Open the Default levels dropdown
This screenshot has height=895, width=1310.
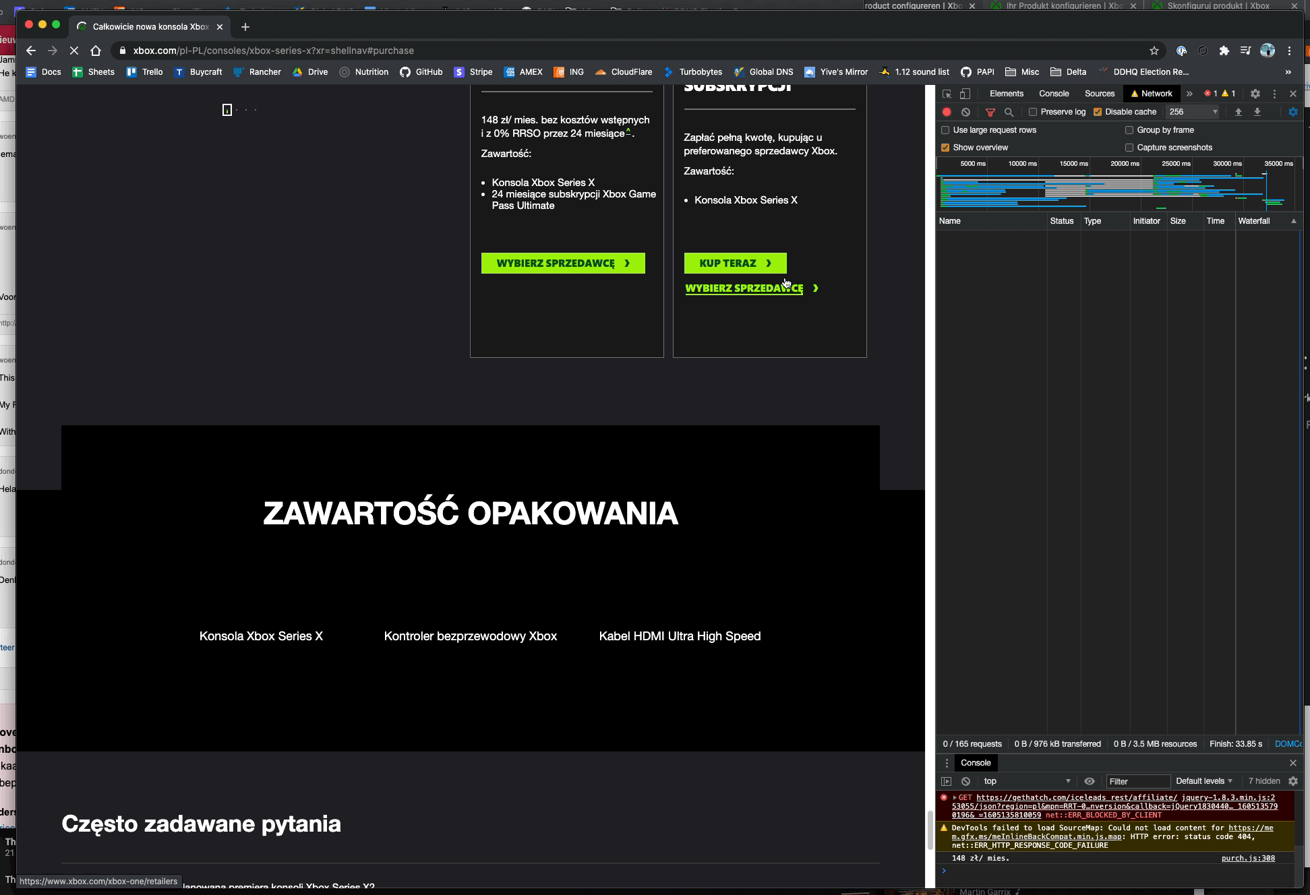click(x=1204, y=781)
